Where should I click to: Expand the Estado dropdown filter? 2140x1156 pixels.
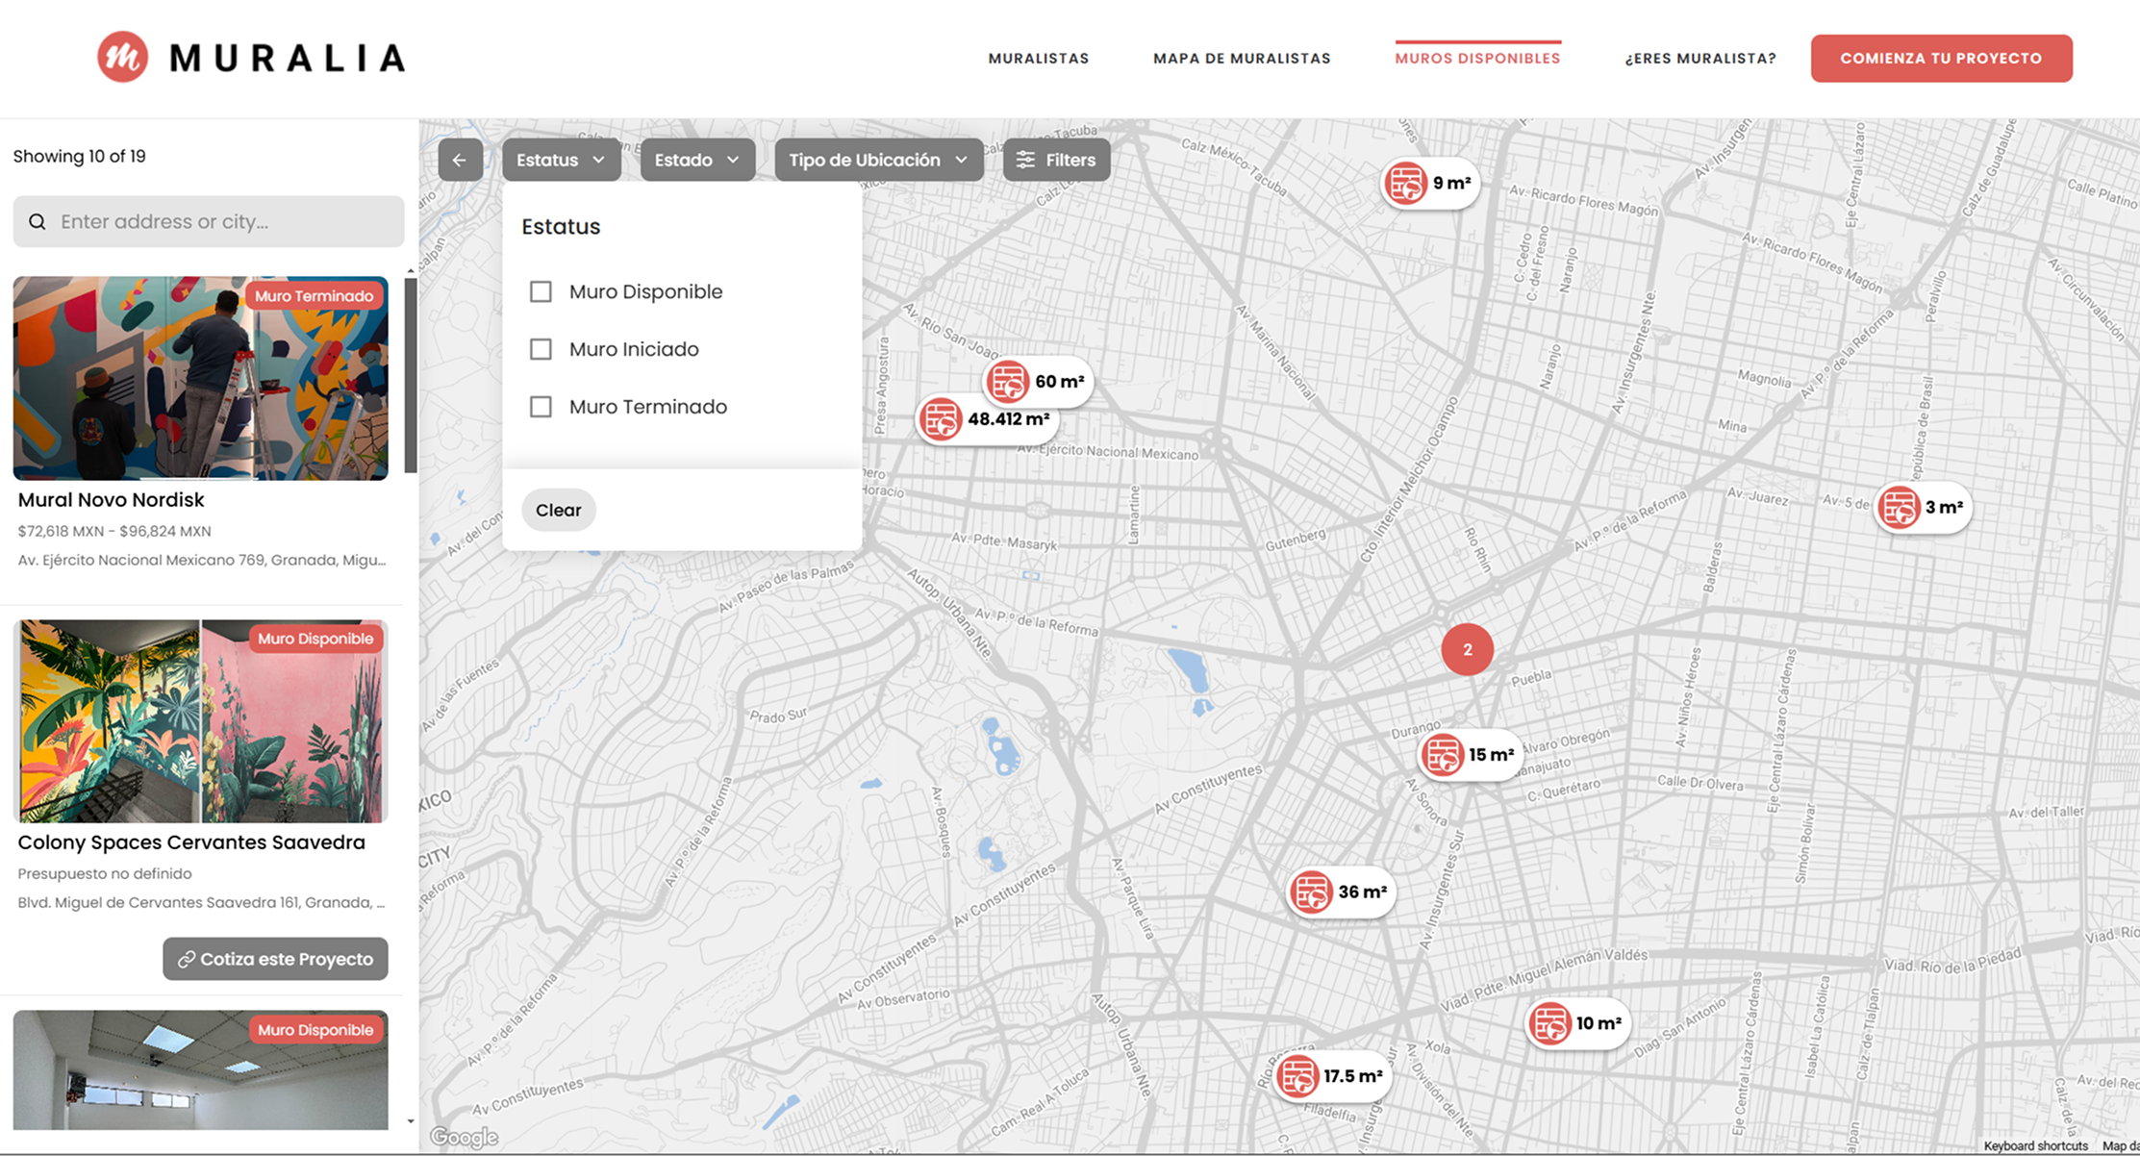(696, 160)
